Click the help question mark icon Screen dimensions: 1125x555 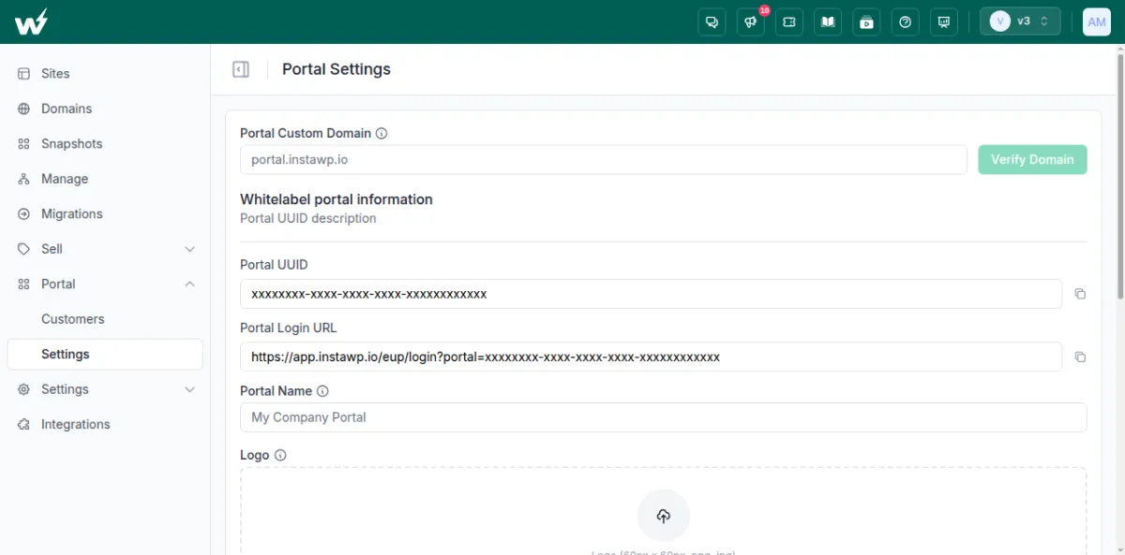click(x=905, y=22)
